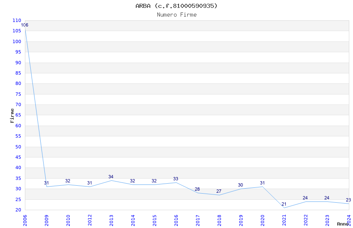Click y-axis tick value 105

[17, 31]
